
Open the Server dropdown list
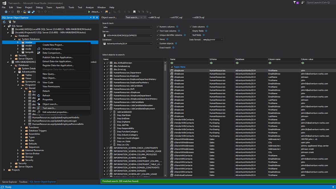tap(151, 35)
